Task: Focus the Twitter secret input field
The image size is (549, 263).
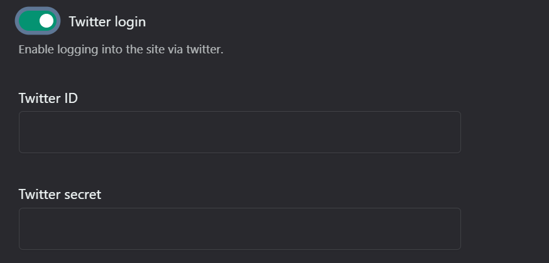Action: [x=240, y=228]
